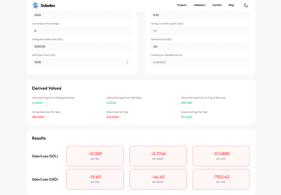
Task: Select the Self Stake Total field
Action: [x=78, y=62]
